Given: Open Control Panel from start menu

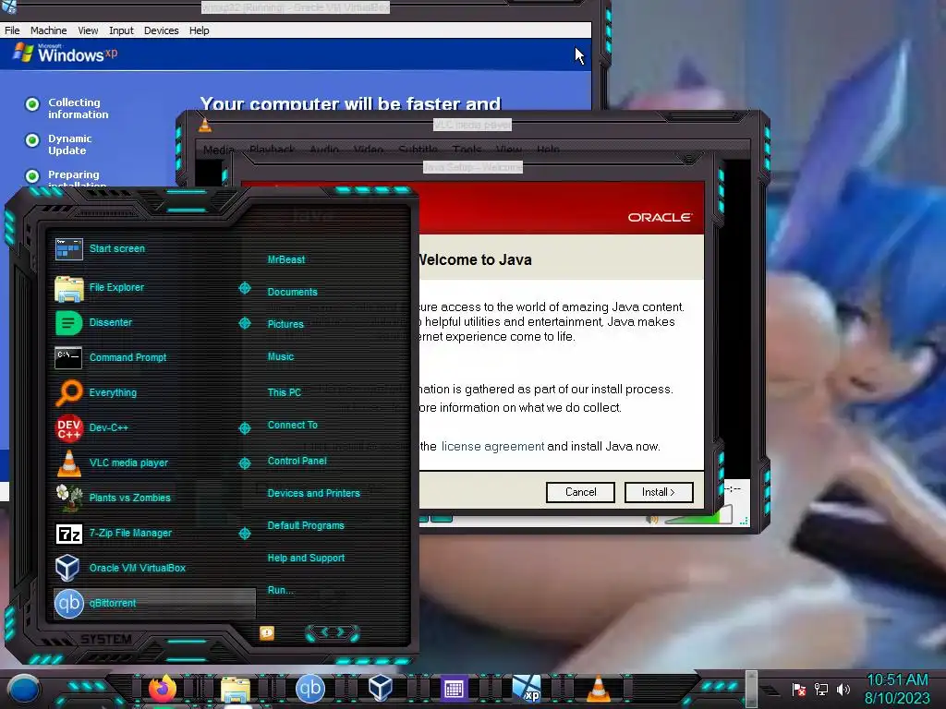Looking at the screenshot, I should [297, 462].
